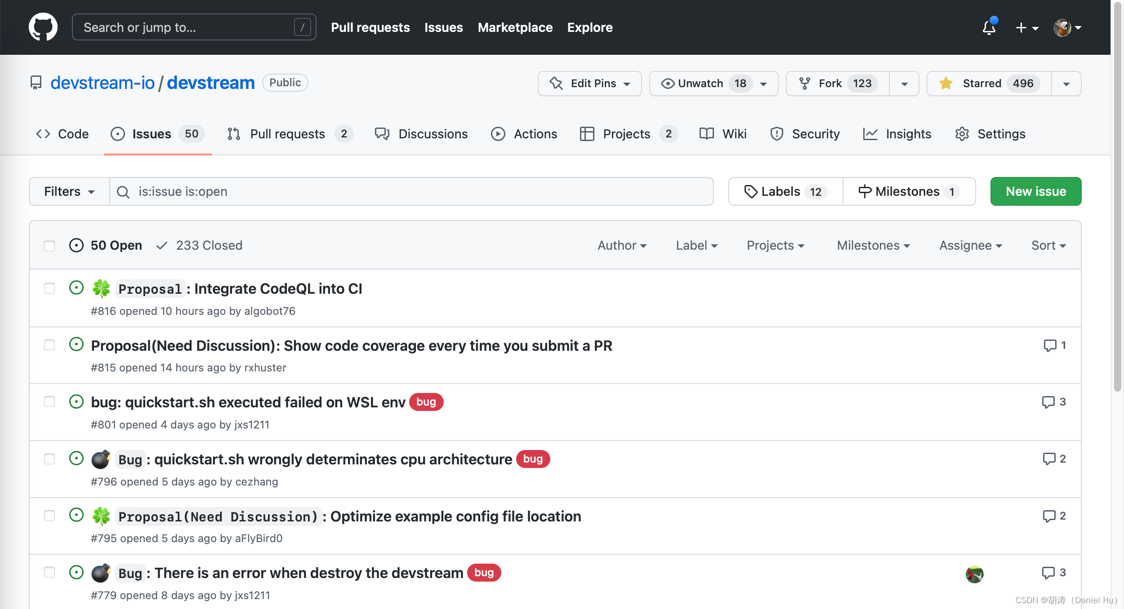This screenshot has height=609, width=1124.
Task: Expand the Milestones filter dropdown
Action: point(873,244)
